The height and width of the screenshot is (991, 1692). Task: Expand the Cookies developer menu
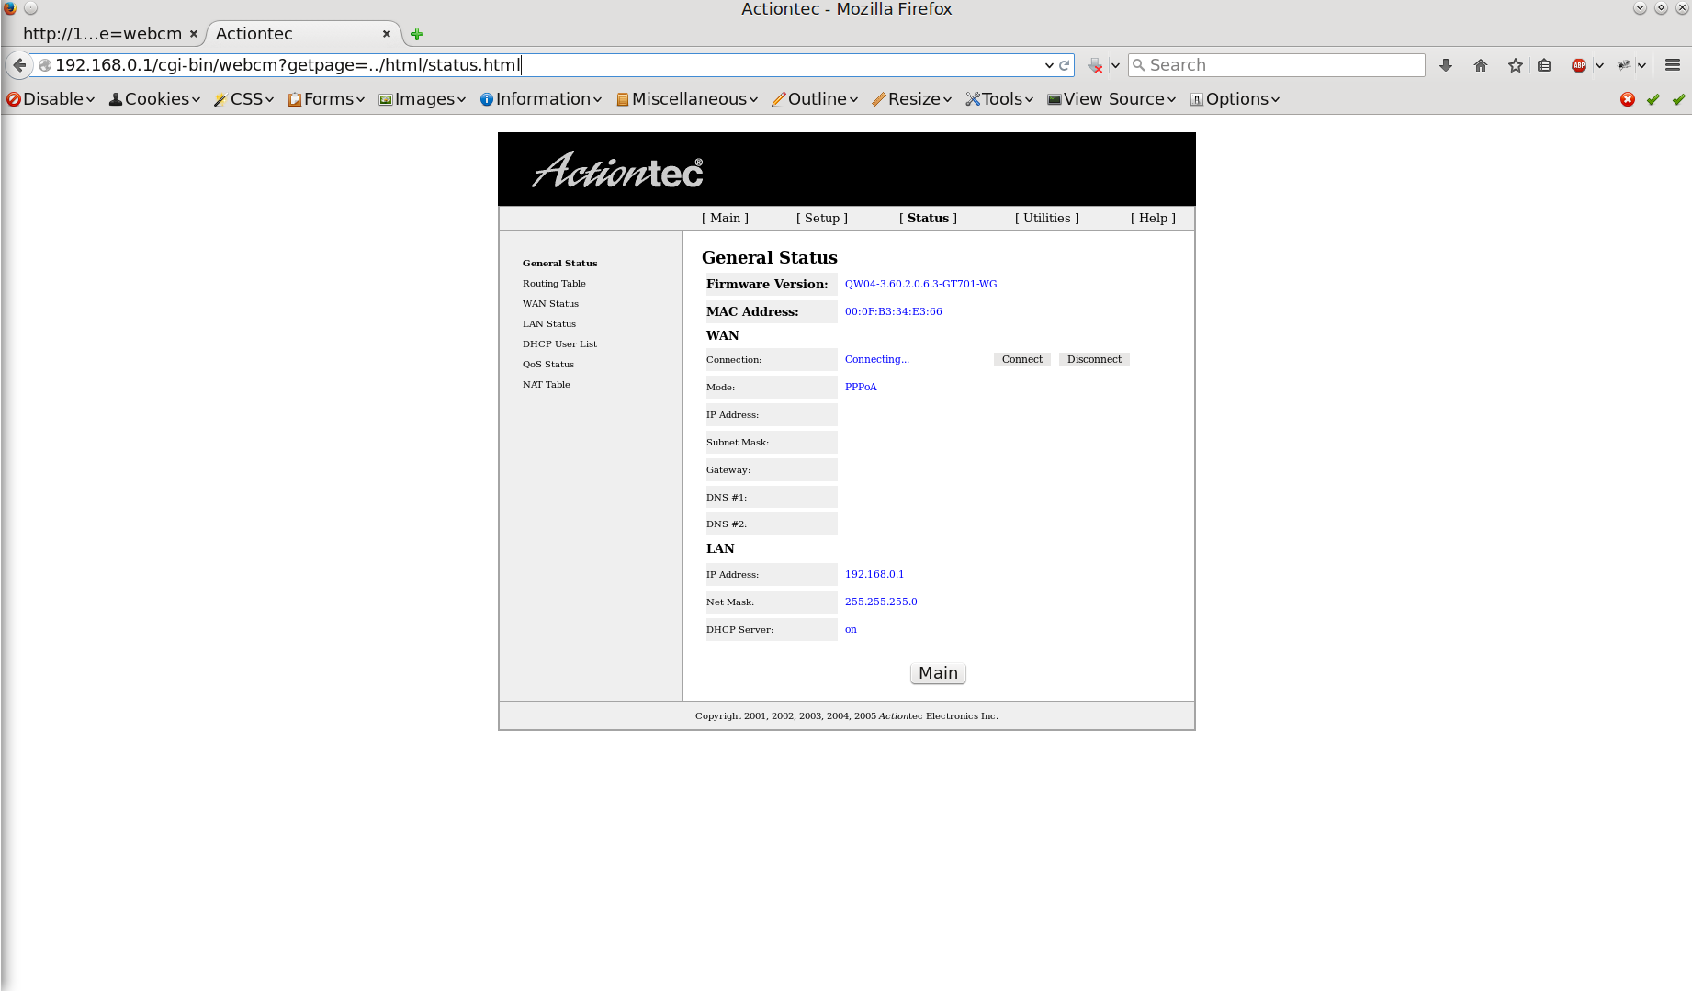tap(154, 99)
